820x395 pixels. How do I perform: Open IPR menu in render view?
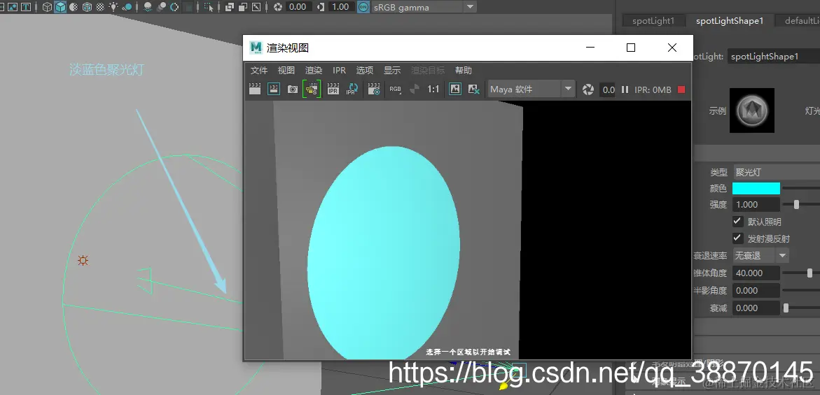(340, 71)
